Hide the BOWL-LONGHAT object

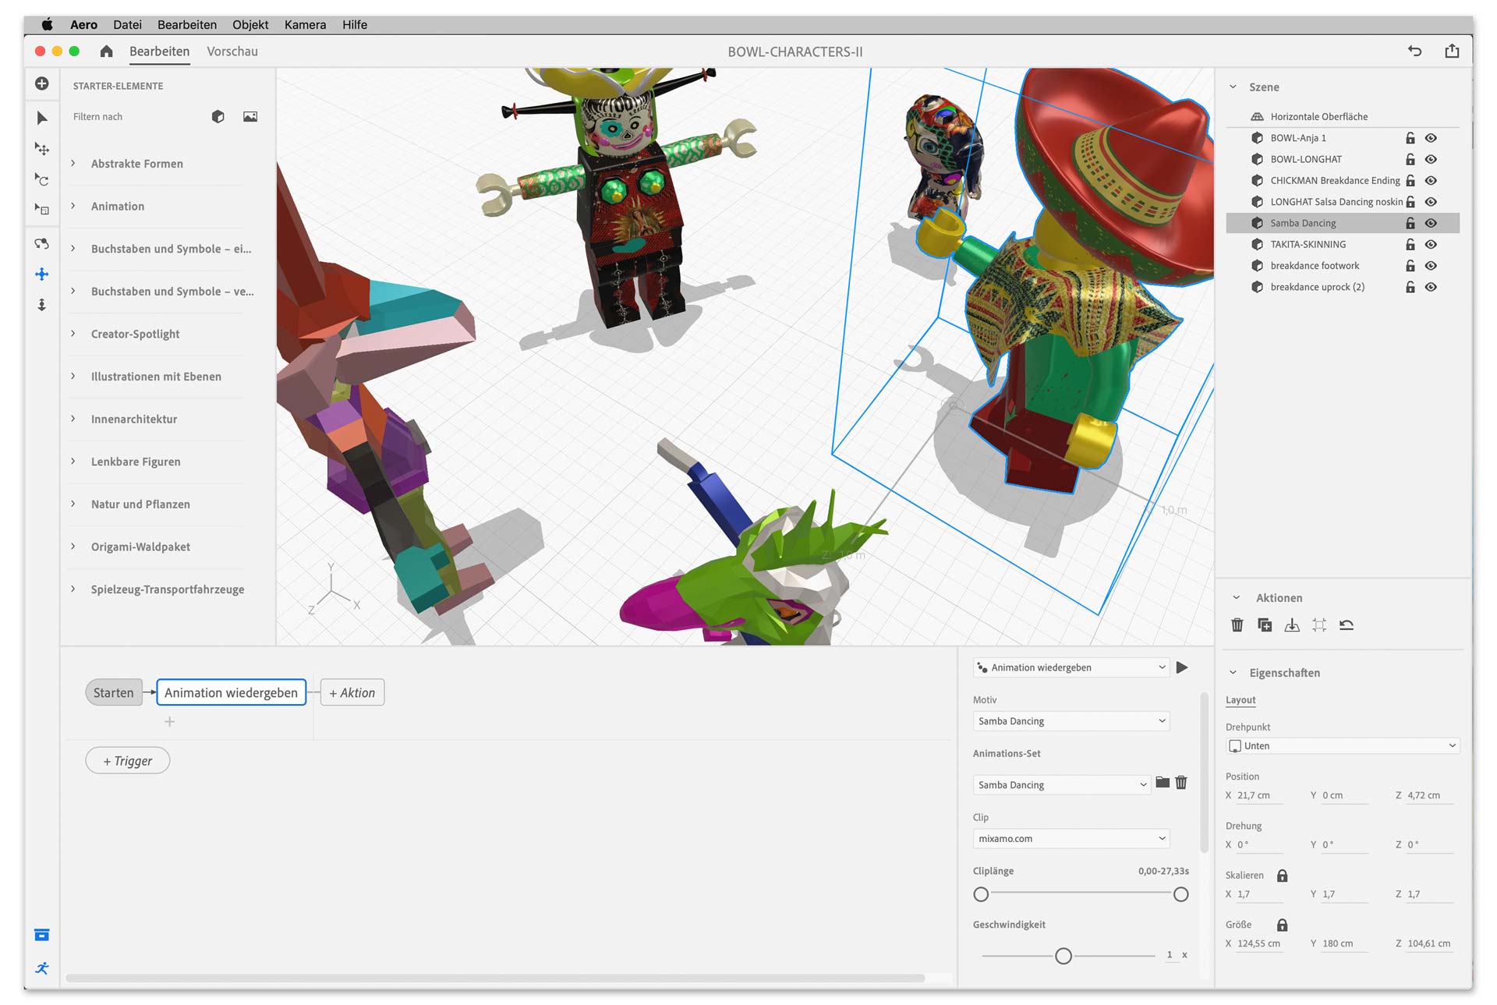(x=1431, y=159)
